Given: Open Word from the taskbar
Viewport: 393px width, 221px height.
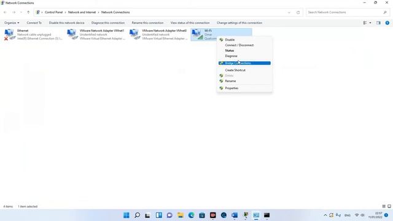Looking at the screenshot, I should [235, 215].
